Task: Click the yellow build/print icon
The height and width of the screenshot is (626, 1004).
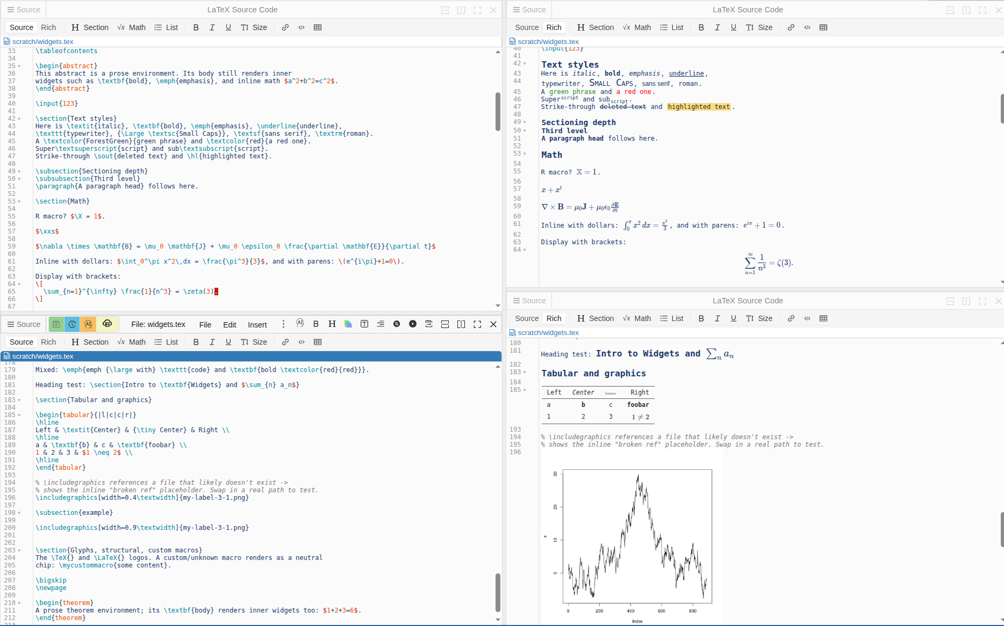Action: [x=107, y=324]
